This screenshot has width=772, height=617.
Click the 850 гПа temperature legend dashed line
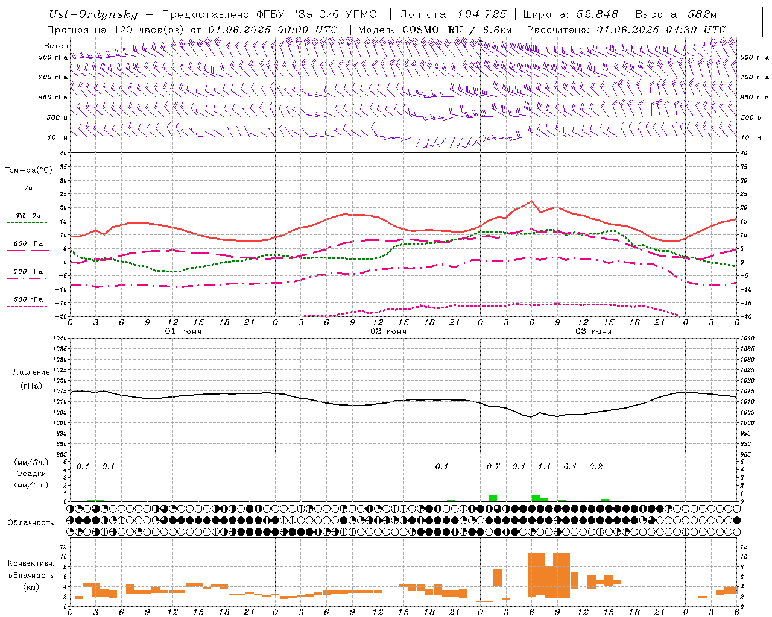pos(28,250)
